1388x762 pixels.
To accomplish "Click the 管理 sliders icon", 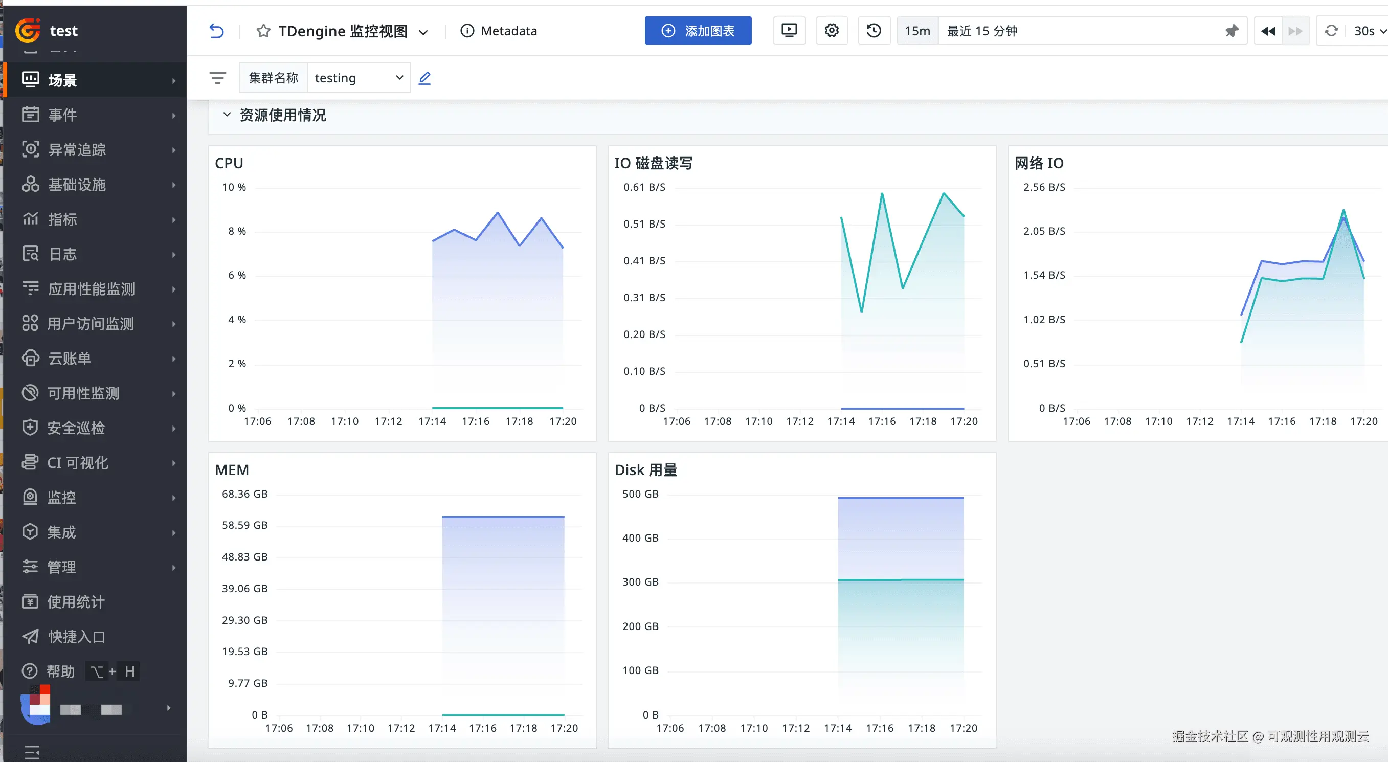I will pyautogui.click(x=30, y=566).
